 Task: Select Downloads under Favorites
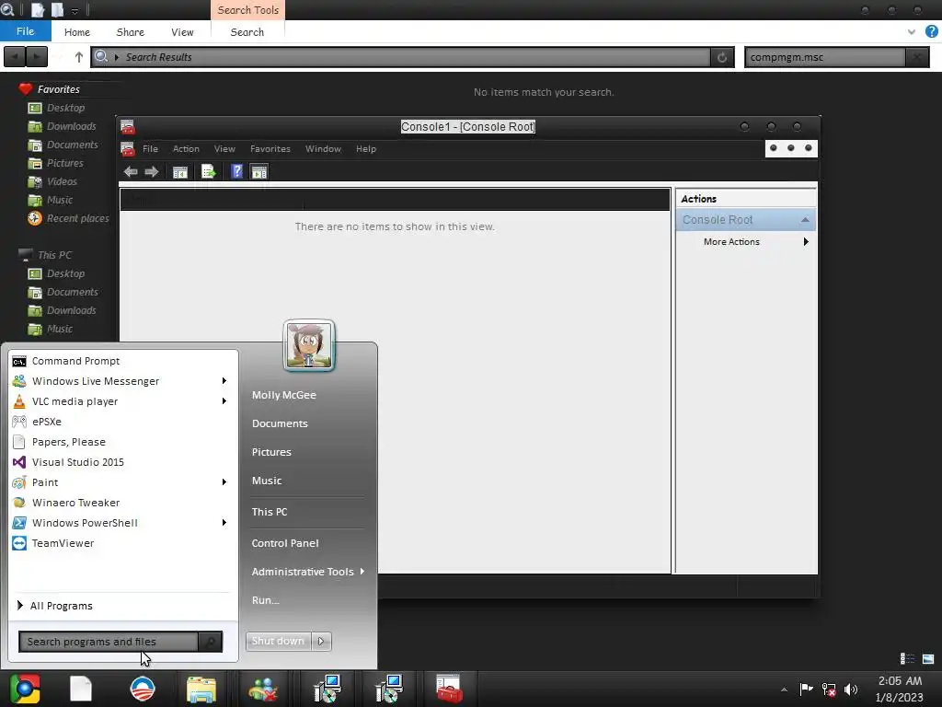coord(72,126)
